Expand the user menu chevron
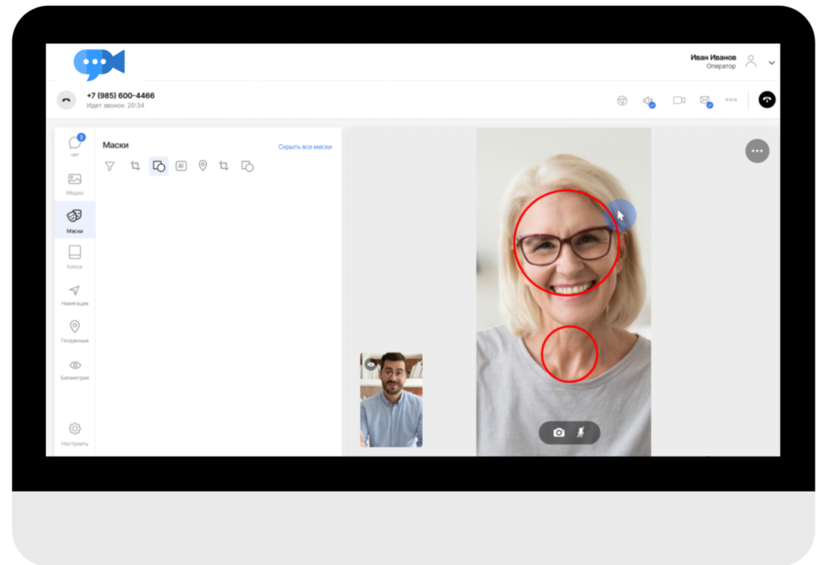This screenshot has width=829, height=565. point(772,63)
